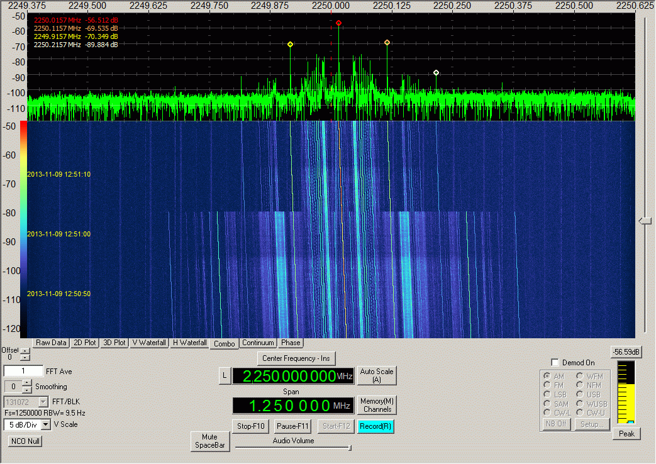
Task: Open the FFT/BLK size dropdown
Action: click(43, 401)
